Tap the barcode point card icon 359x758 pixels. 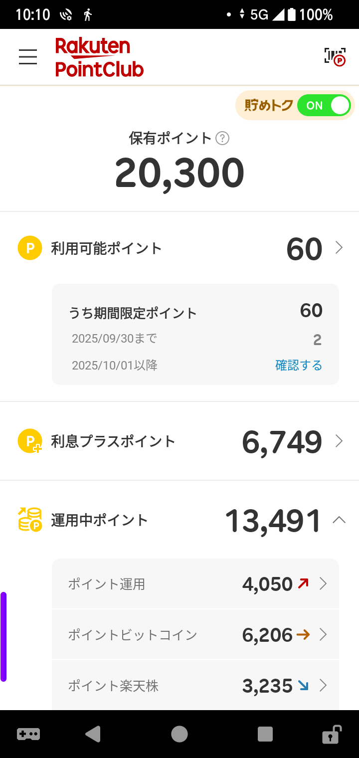click(x=335, y=57)
